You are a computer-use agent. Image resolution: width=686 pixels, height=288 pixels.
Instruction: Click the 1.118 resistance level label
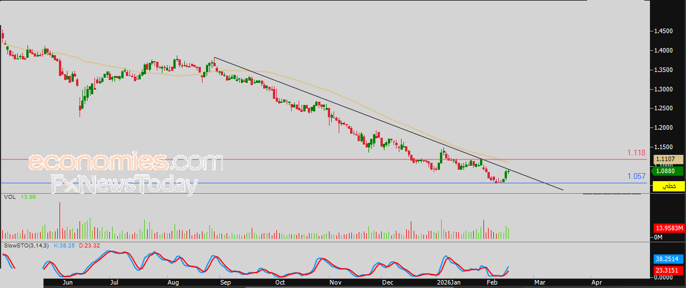(x=636, y=153)
